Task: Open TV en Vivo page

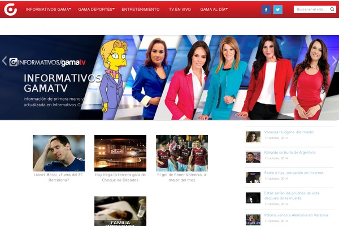Action: 180,9
